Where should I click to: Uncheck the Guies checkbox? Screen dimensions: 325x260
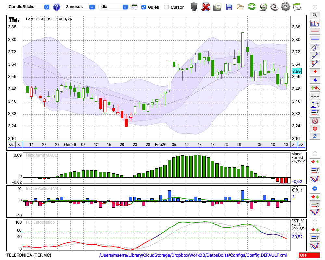(144, 7)
